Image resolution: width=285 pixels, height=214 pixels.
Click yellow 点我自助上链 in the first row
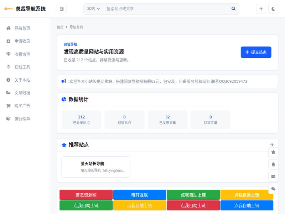coord(247,195)
